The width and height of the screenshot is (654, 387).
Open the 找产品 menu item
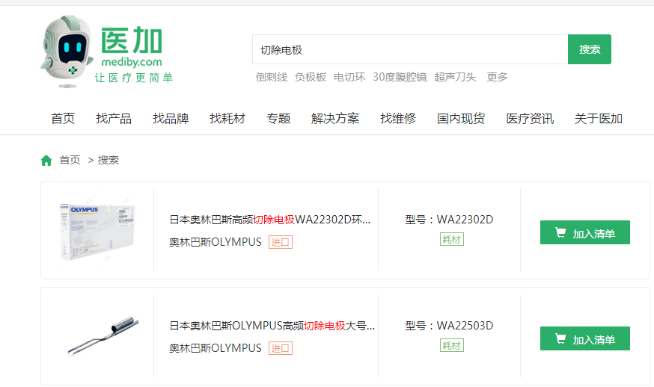click(114, 119)
